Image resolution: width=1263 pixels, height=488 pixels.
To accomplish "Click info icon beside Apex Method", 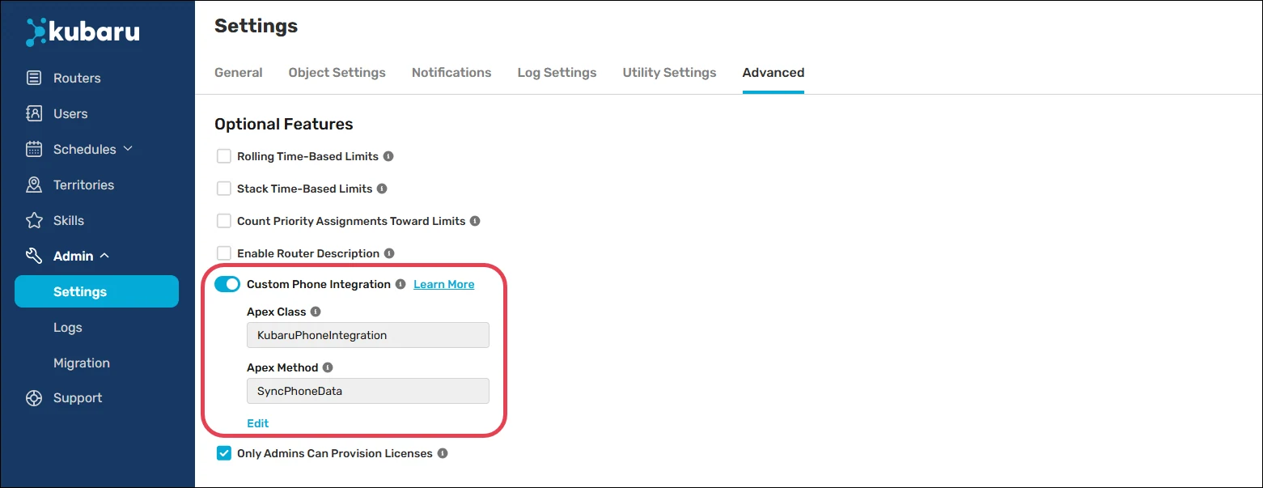I will pyautogui.click(x=328, y=367).
